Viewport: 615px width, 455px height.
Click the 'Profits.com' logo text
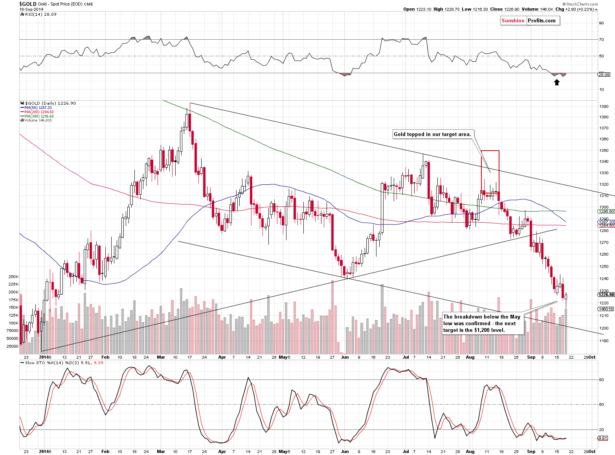pos(542,21)
